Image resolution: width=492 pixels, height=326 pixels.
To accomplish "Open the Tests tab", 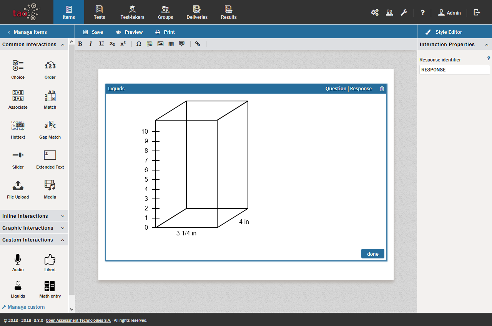I will [x=99, y=12].
